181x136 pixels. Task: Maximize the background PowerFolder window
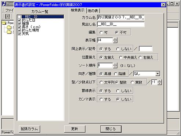click(172, 4)
